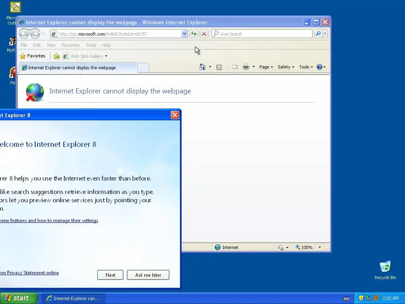The height and width of the screenshot is (304, 405).
Task: Open the Recycle Bin desktop icon
Action: click(x=385, y=270)
